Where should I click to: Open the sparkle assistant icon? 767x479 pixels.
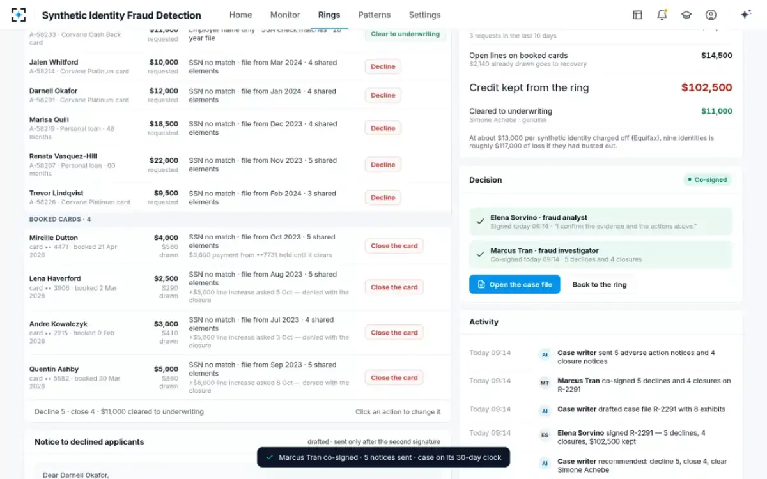(745, 15)
